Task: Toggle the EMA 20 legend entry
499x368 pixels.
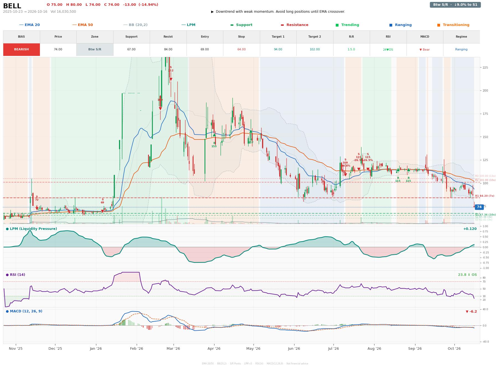Action: tap(30, 25)
